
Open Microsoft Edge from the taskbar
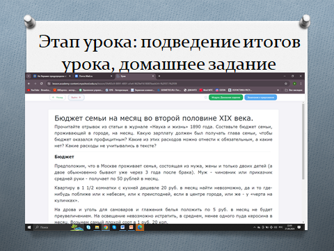[x=140, y=227]
